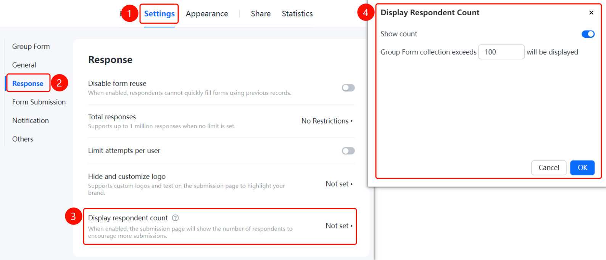This screenshot has height=260, width=606.
Task: Go to the Share tab
Action: click(261, 14)
